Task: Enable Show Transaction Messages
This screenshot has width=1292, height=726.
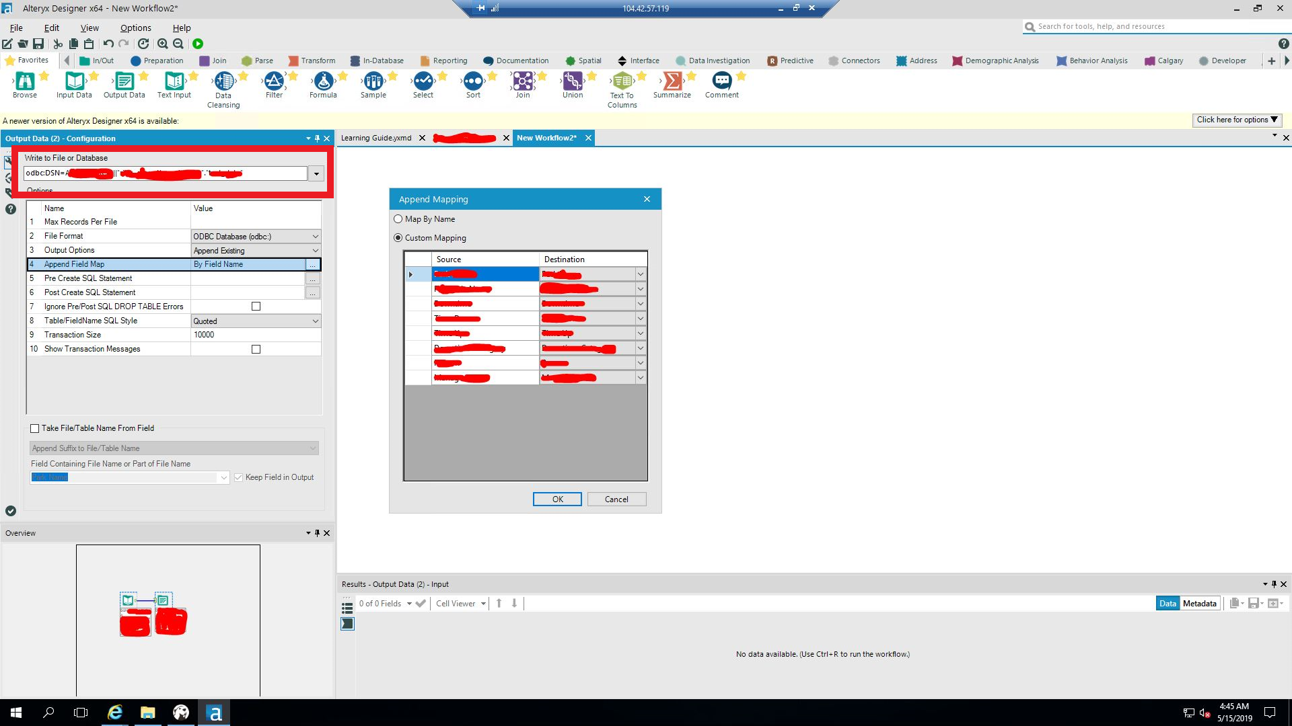Action: (256, 349)
